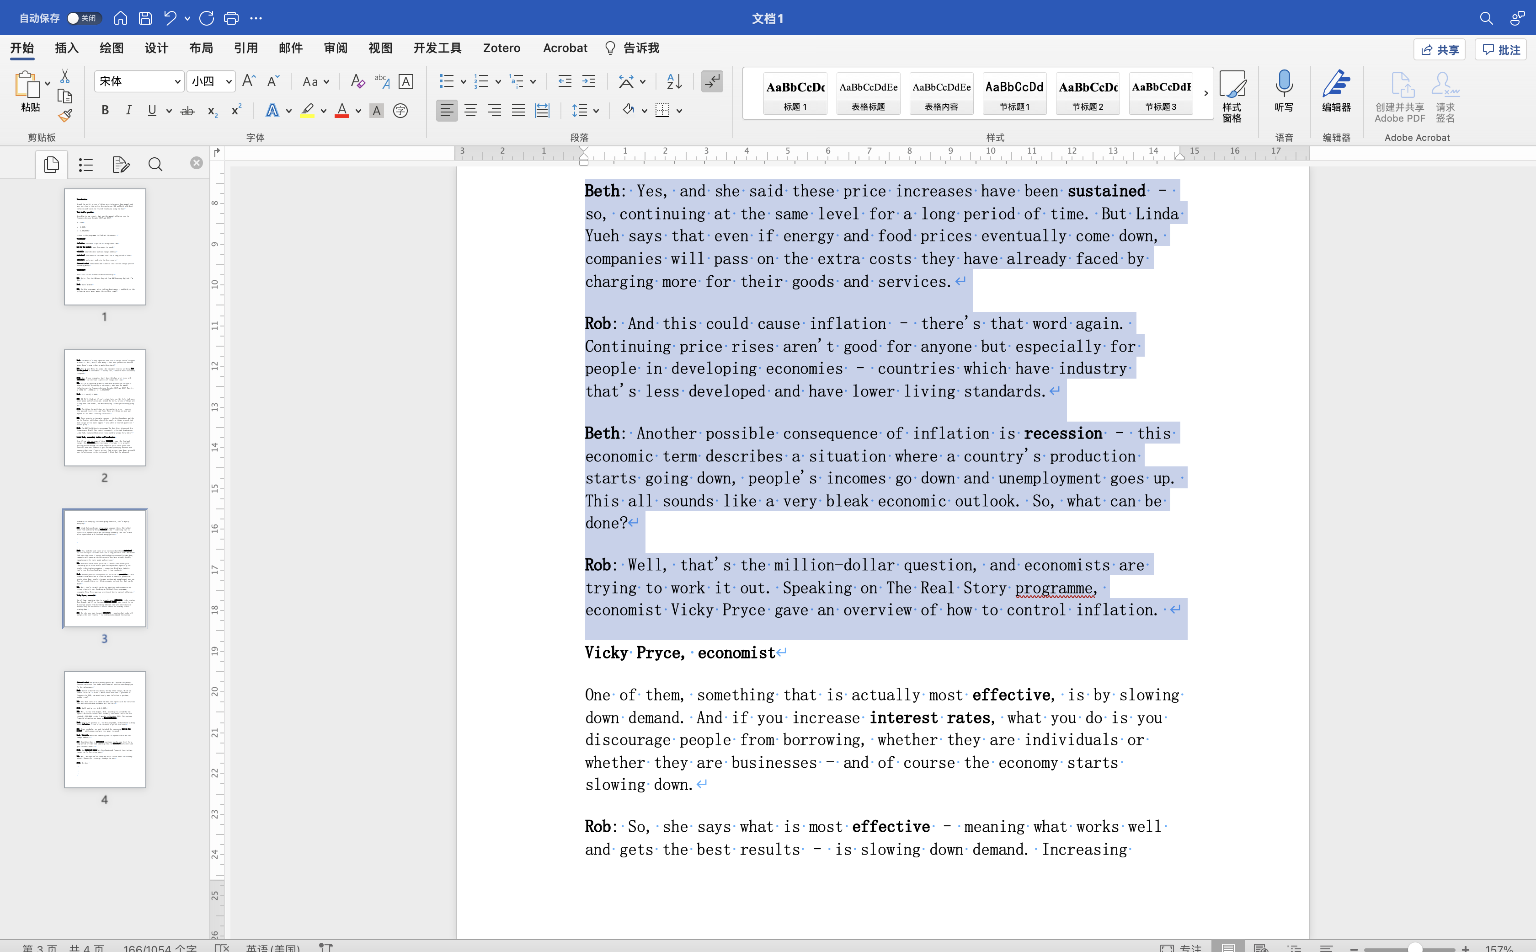Screen dimensions: 1536x952
Task: Click the Cut scissors icon
Action: point(64,77)
